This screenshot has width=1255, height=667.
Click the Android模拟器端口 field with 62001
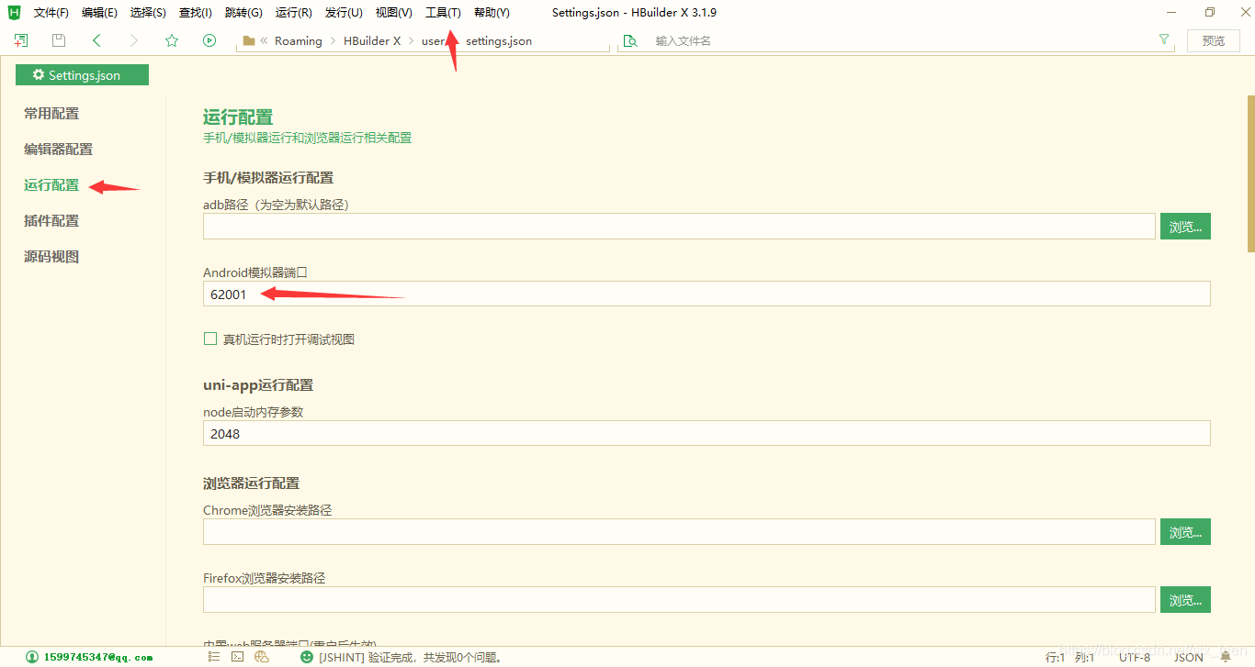pyautogui.click(x=707, y=294)
